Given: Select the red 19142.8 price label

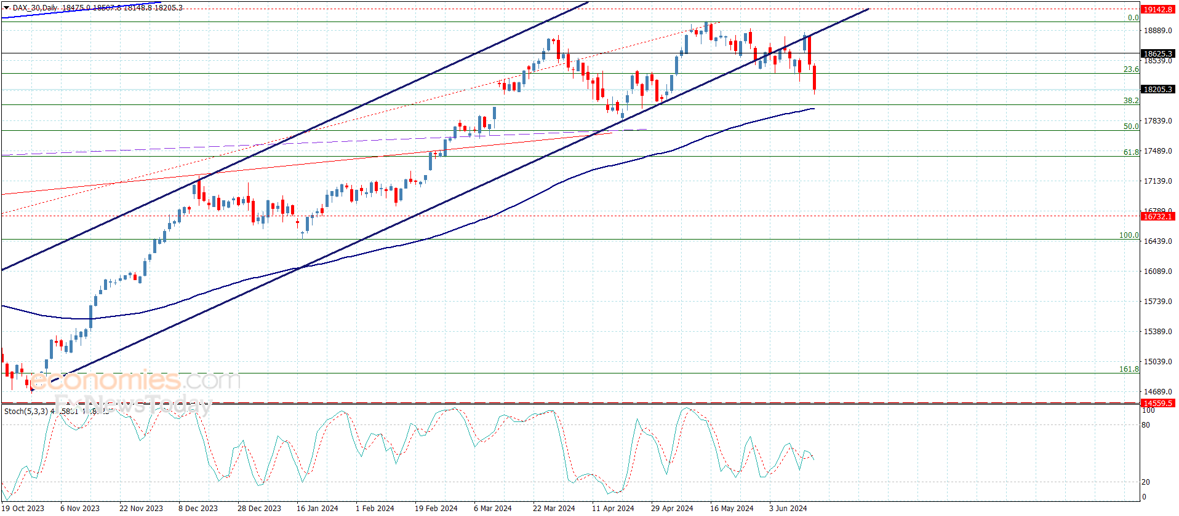Looking at the screenshot, I should click(1157, 10).
